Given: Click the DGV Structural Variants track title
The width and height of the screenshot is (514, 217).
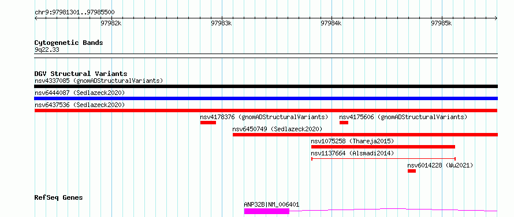Looking at the screenshot, I should point(81,74).
